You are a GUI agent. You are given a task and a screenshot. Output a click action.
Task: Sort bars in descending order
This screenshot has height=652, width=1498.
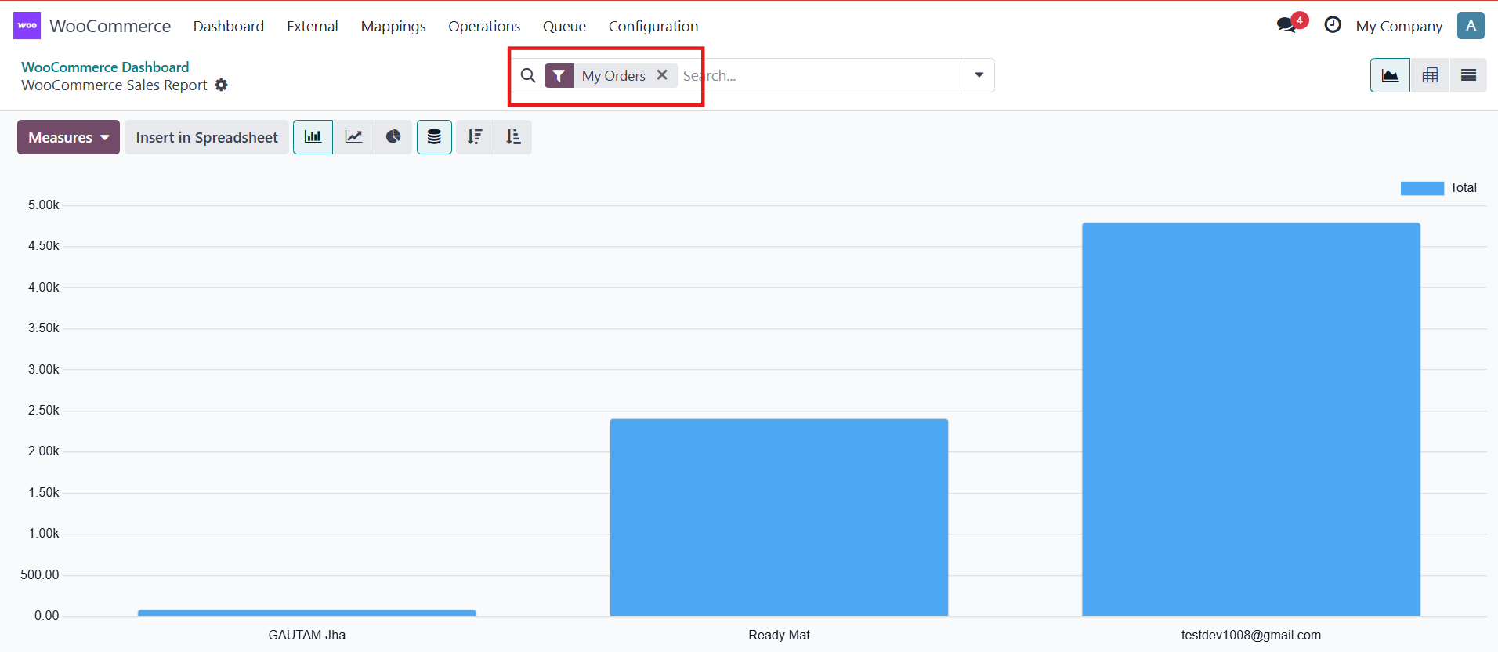(x=475, y=137)
